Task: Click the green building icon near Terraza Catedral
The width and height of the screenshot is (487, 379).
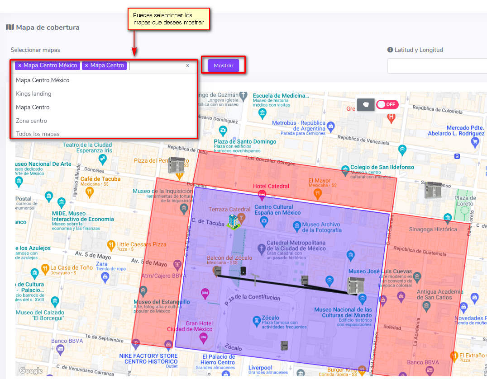Action: pos(234,222)
